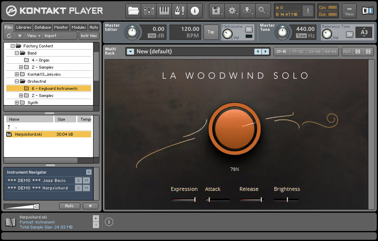This screenshot has width=378, height=241.
Task: Enable the Reference Tone On switch
Action: [x=350, y=34]
